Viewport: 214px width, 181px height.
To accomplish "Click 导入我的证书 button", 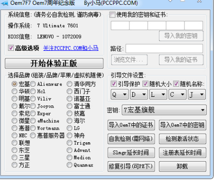I will tap(181, 60).
